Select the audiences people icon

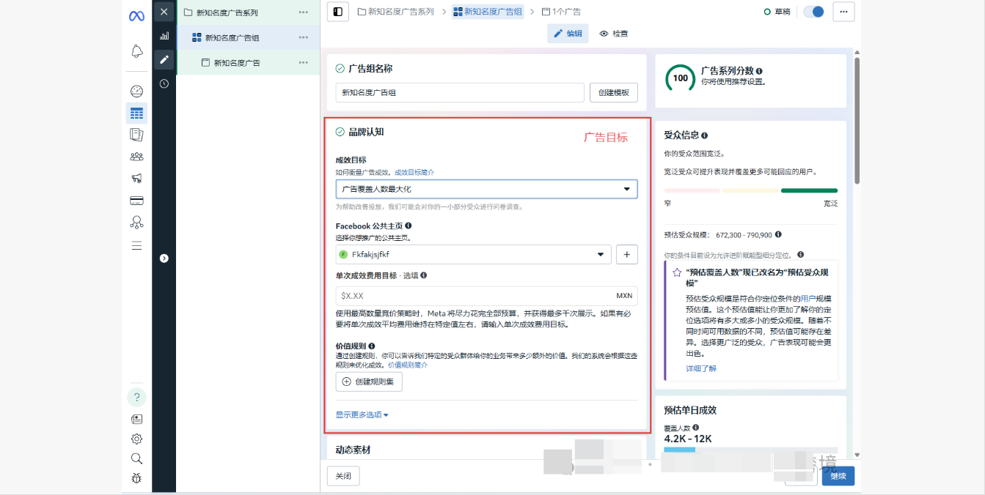(136, 157)
